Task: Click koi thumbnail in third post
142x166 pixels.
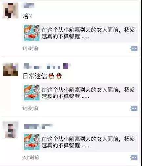Action: click(x=32, y=142)
